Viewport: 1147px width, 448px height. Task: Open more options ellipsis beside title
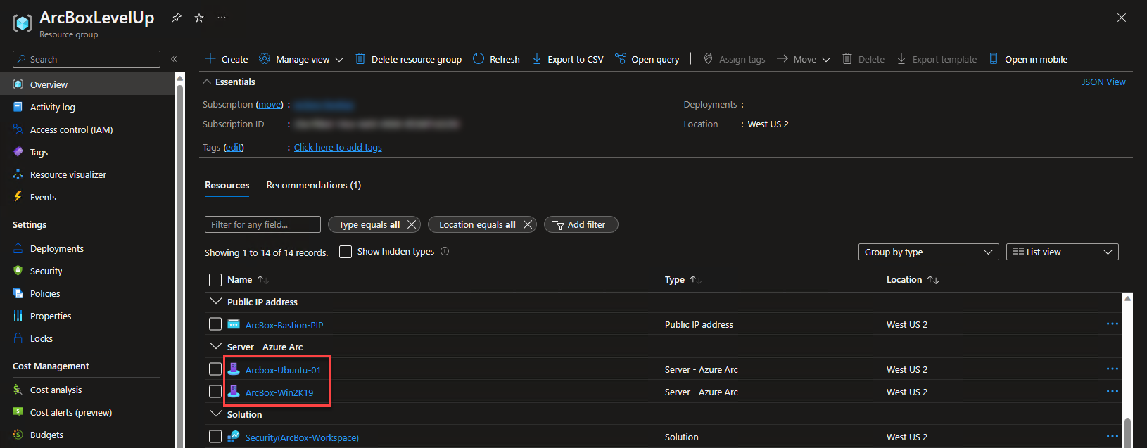[x=222, y=18]
